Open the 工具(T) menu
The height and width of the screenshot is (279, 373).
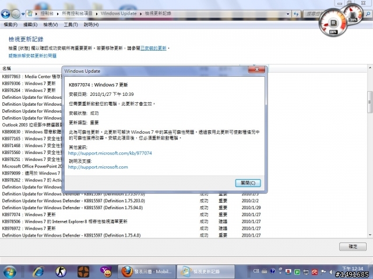click(71, 24)
